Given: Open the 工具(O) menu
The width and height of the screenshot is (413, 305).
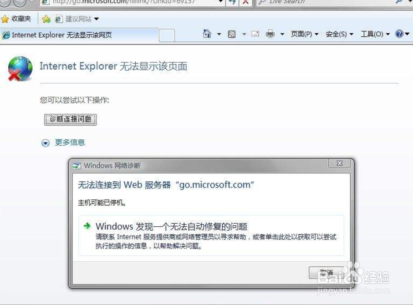Looking at the screenshot, I should pos(375,34).
